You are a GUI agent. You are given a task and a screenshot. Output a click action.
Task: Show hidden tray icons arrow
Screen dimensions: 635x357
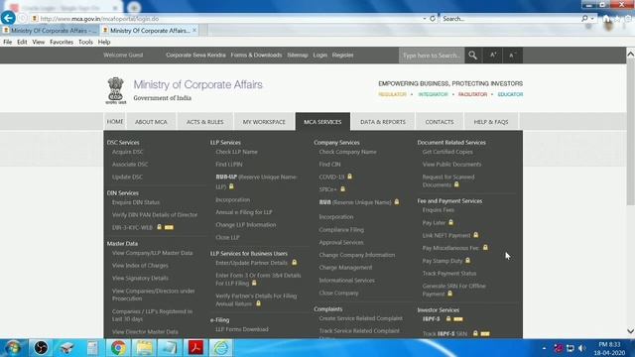click(x=544, y=348)
